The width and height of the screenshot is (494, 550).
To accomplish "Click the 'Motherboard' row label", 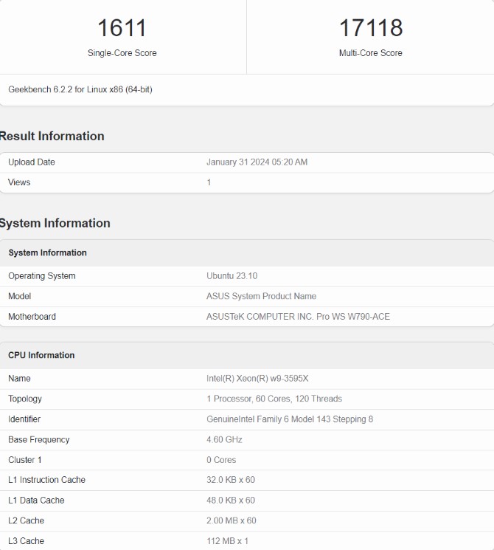I will [32, 317].
